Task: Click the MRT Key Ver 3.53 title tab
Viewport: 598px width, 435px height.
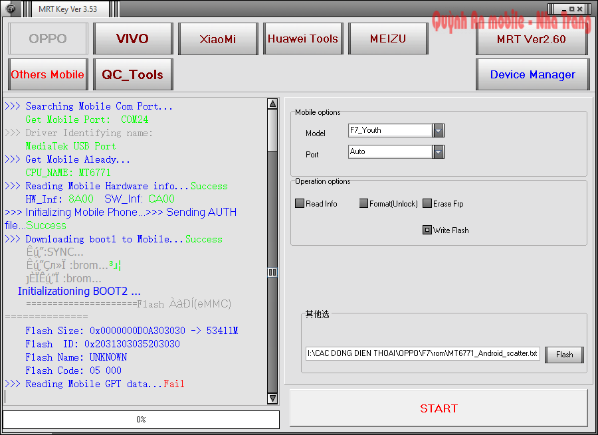Action: click(x=68, y=9)
